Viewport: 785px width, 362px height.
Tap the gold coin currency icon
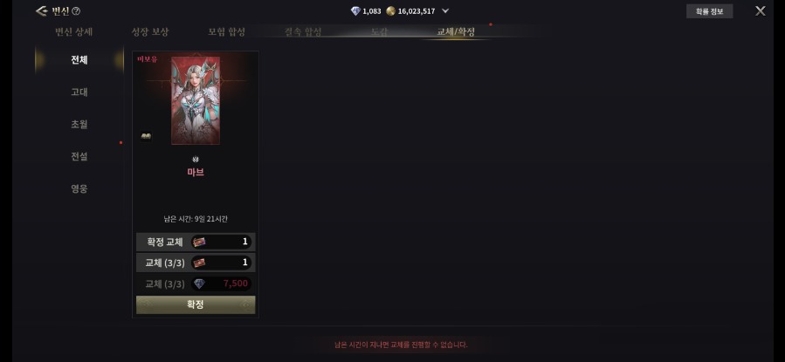click(x=390, y=11)
